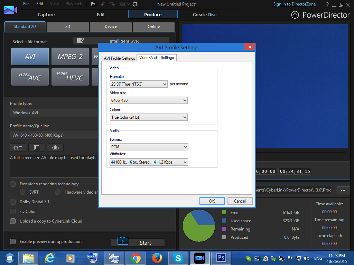Open Windows Start button

9,258
